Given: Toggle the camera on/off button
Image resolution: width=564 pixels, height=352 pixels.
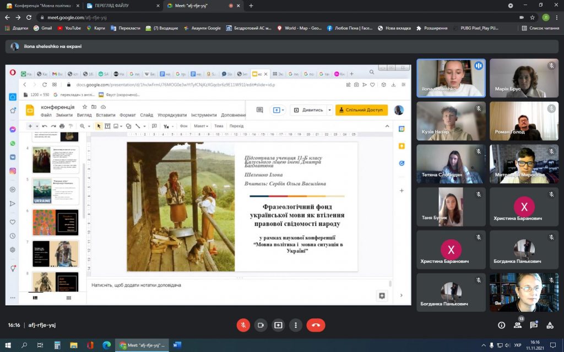Looking at the screenshot, I should (x=261, y=325).
